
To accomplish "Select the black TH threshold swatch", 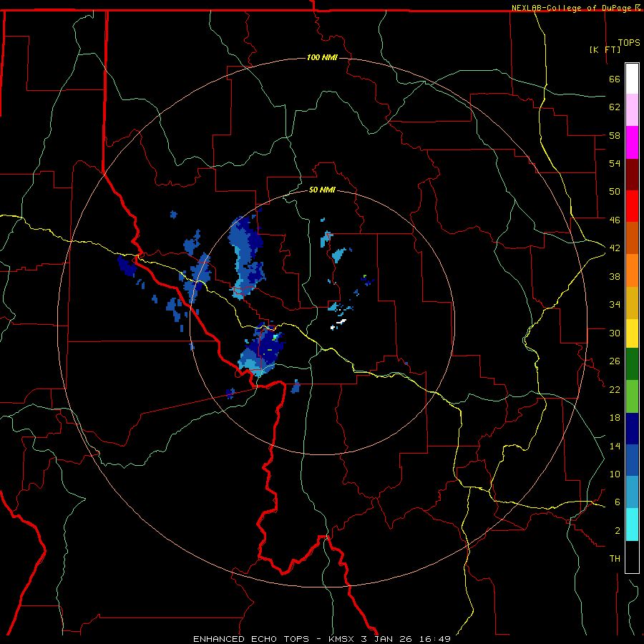I will 632,557.
